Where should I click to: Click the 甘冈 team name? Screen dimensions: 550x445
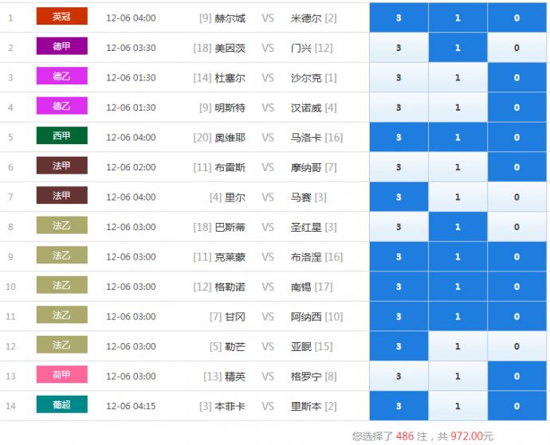click(235, 317)
